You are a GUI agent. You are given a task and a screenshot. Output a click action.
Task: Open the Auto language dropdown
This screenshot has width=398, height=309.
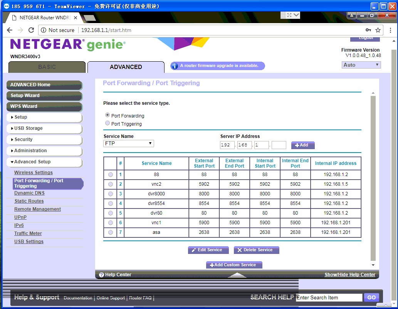tap(361, 65)
